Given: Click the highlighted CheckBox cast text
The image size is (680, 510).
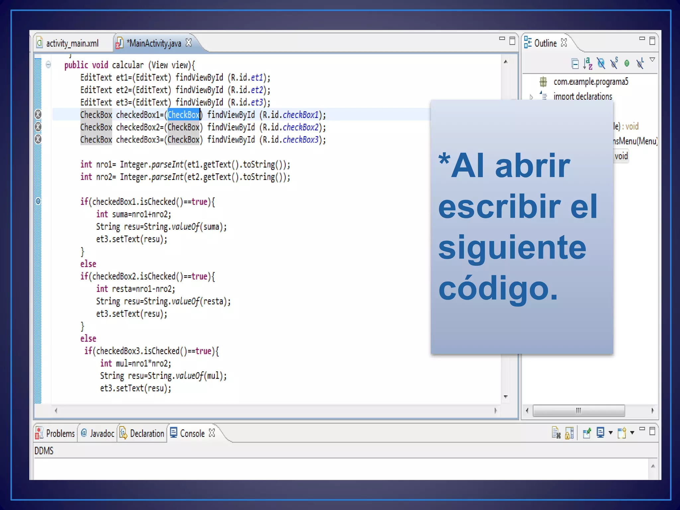Looking at the screenshot, I should click(184, 115).
